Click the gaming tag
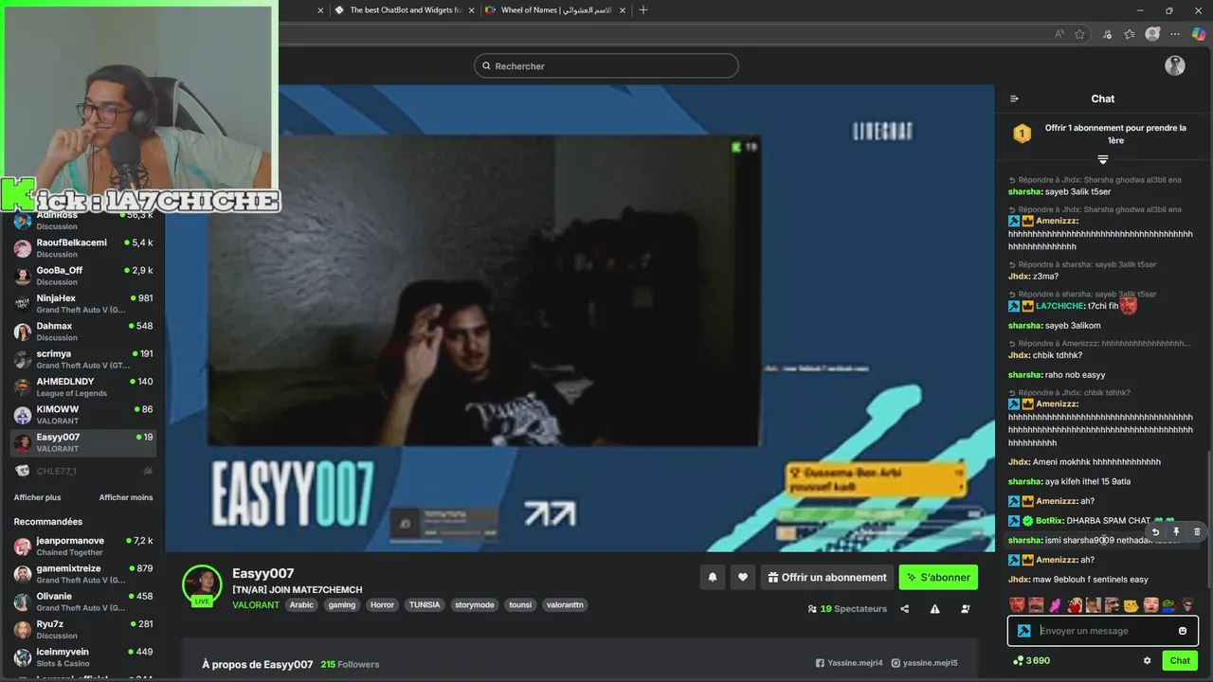1213x682 pixels. pyautogui.click(x=342, y=604)
